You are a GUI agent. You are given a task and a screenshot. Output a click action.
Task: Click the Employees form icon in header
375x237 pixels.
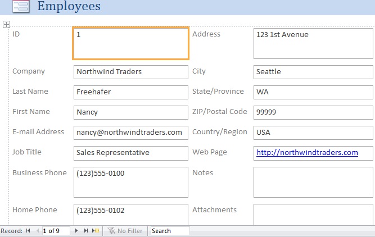point(21,6)
